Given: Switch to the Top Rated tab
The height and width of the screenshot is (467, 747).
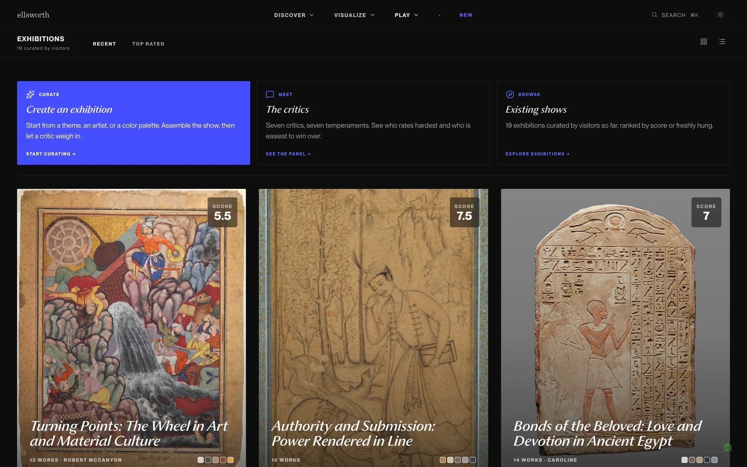Looking at the screenshot, I should point(148,44).
